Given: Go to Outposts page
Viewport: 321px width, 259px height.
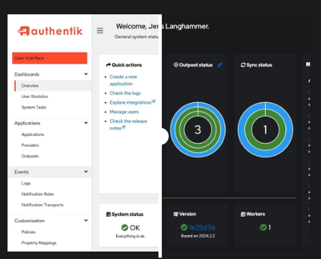Looking at the screenshot, I should [30, 156].
